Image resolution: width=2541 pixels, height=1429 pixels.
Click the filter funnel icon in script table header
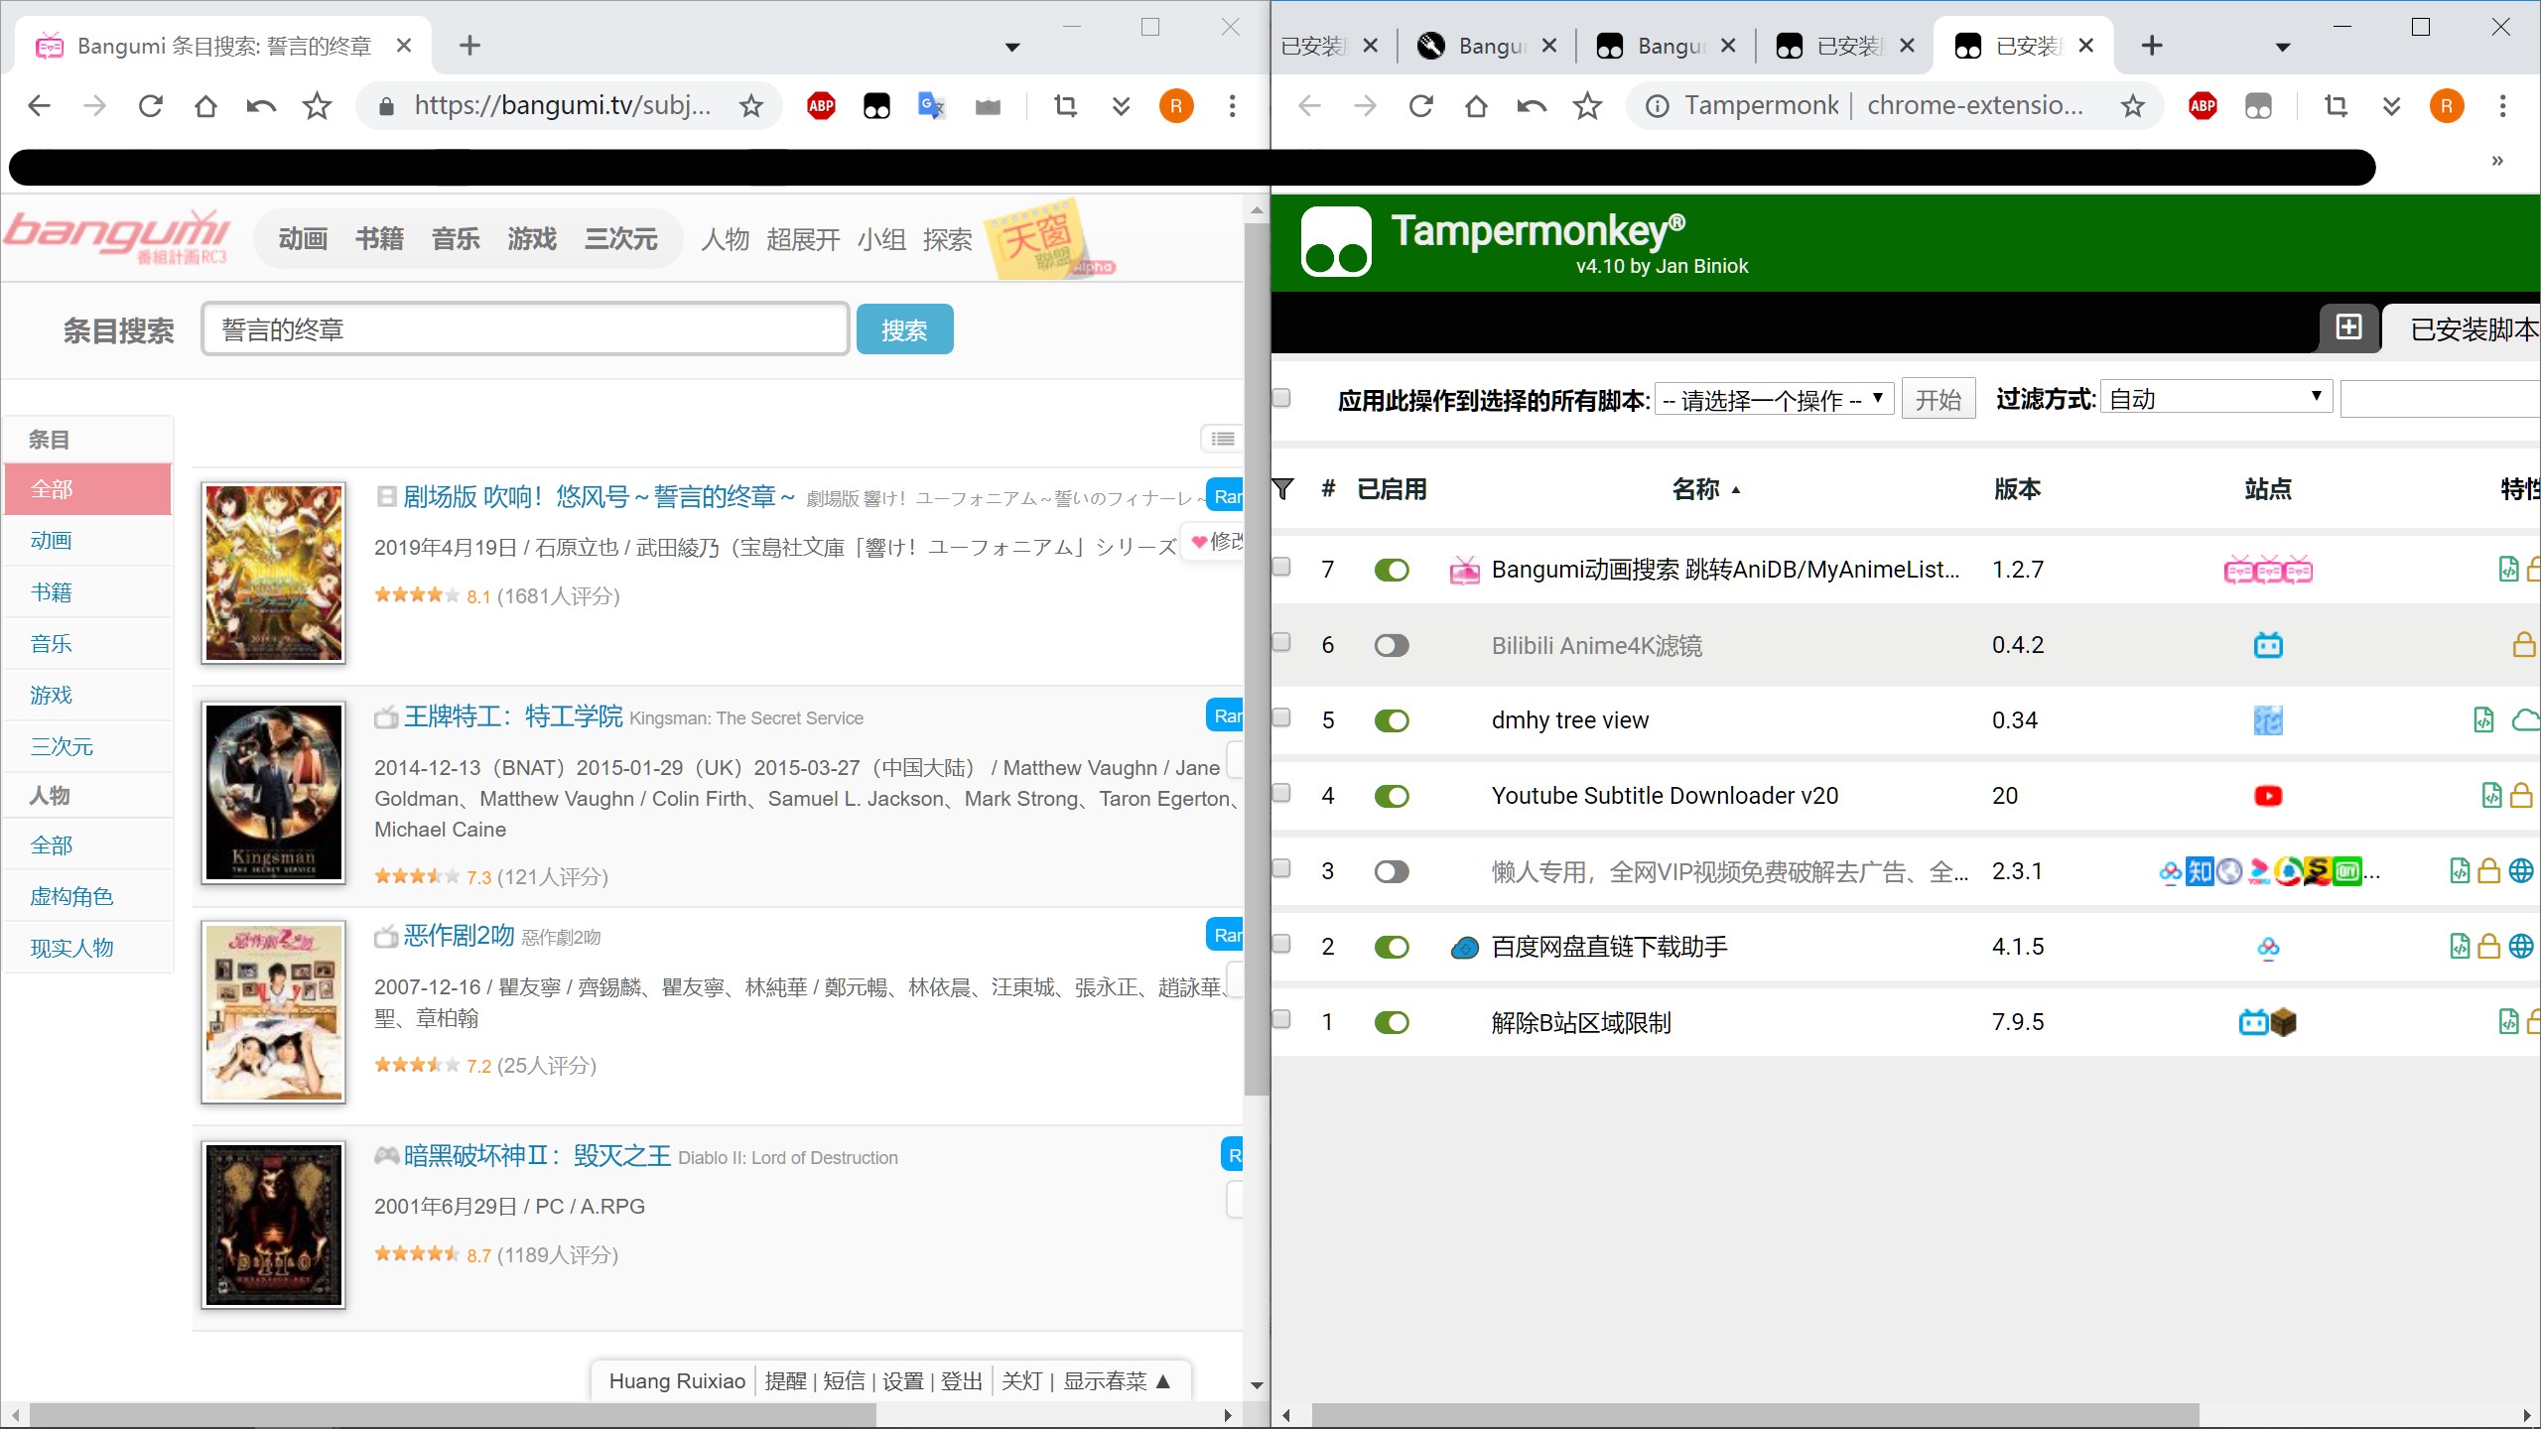pyautogui.click(x=1282, y=489)
